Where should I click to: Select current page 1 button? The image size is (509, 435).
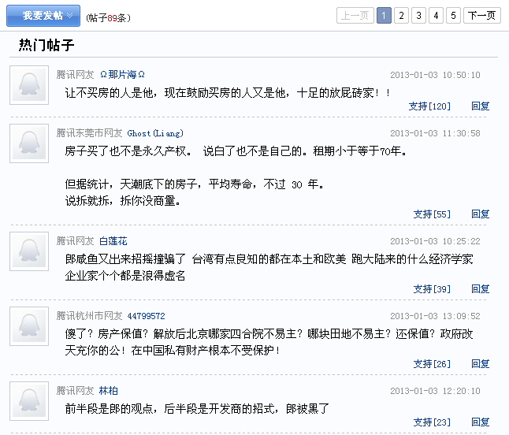(384, 16)
